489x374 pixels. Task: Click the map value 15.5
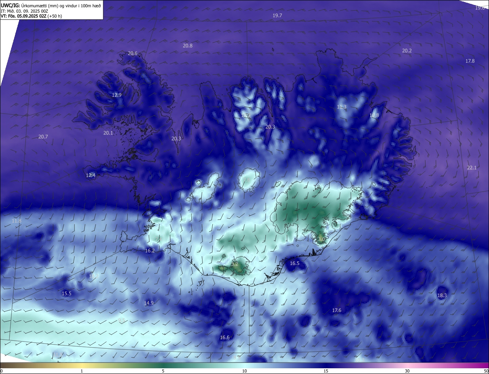[x=66, y=293]
